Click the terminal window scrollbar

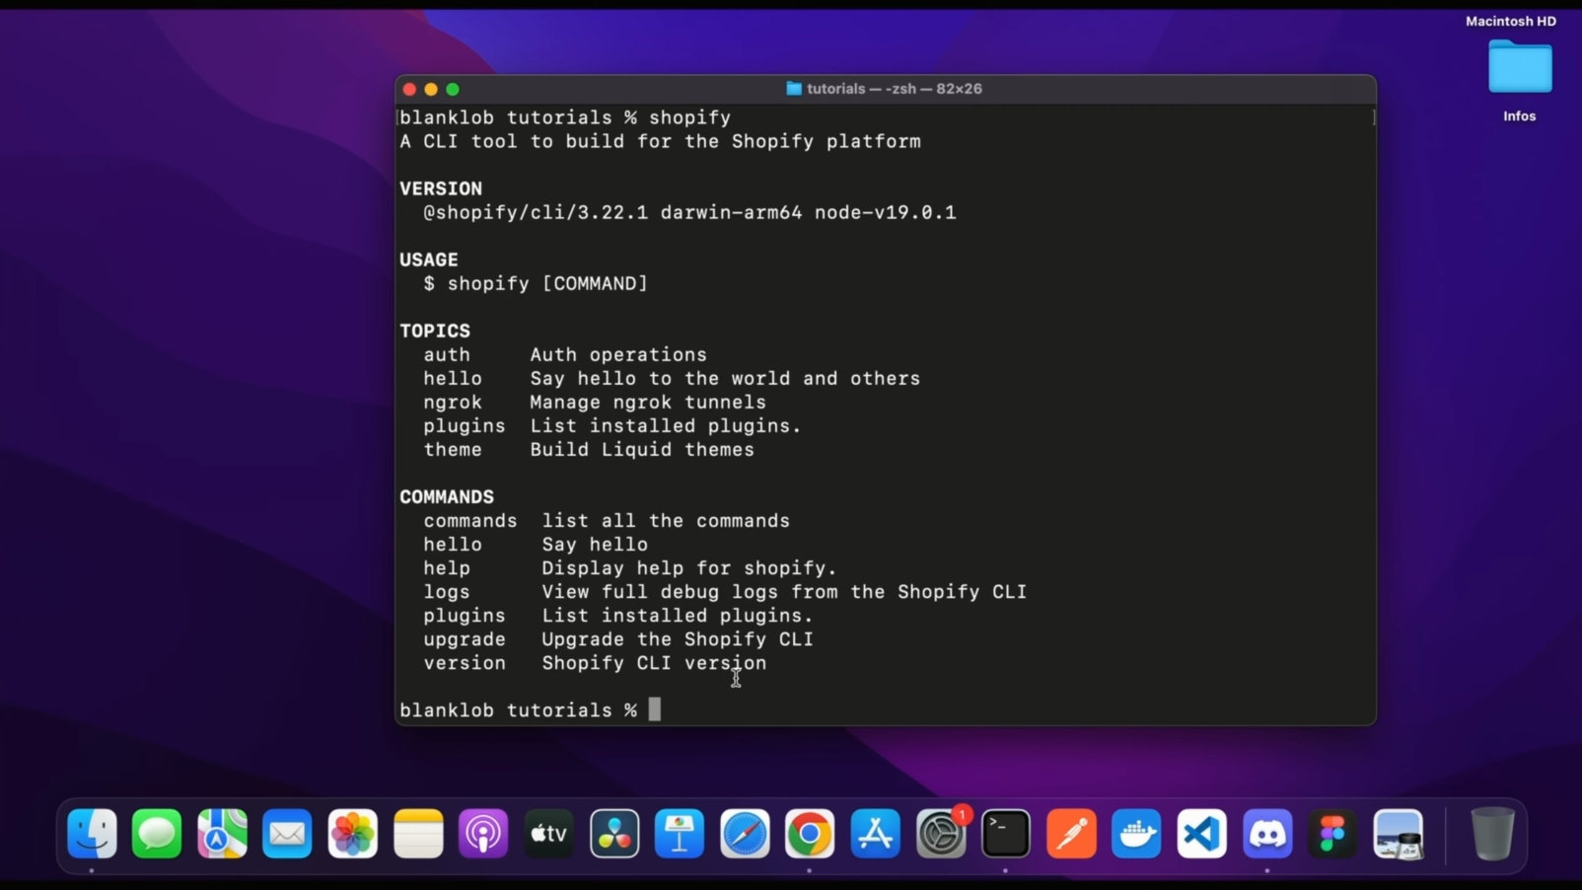pos(1373,117)
